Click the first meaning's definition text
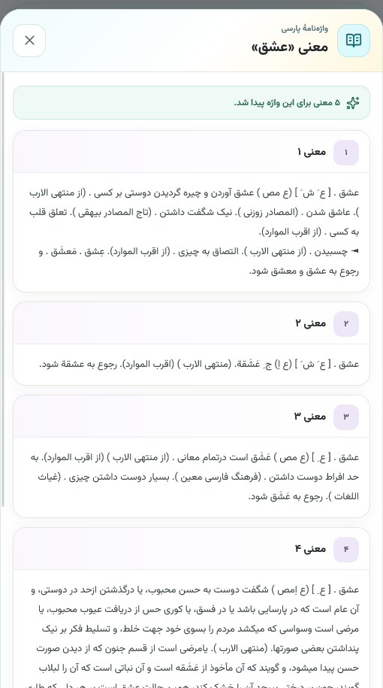The image size is (383, 688). coord(193,232)
